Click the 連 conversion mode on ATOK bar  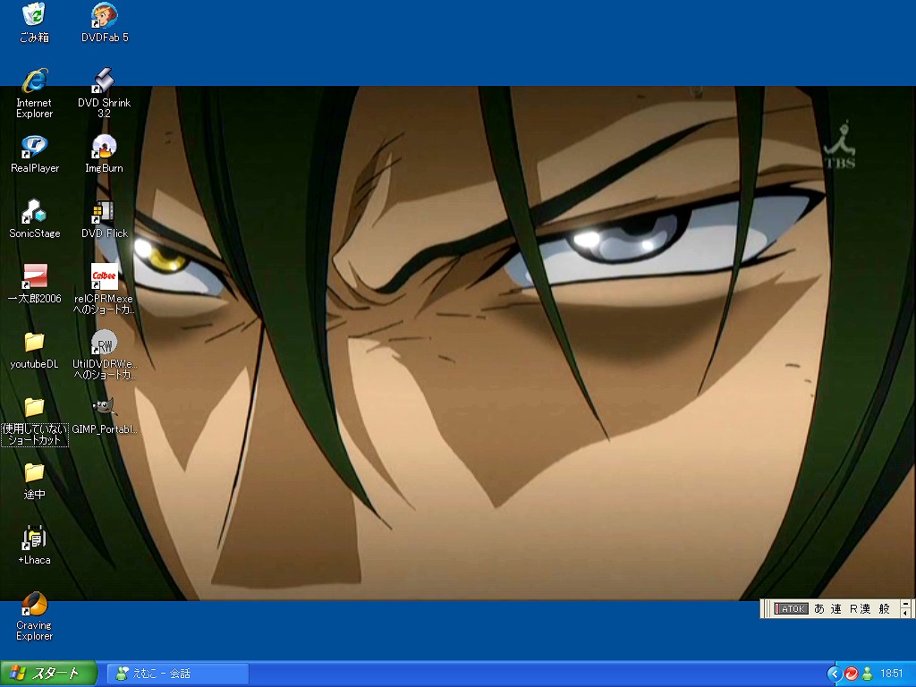(836, 608)
